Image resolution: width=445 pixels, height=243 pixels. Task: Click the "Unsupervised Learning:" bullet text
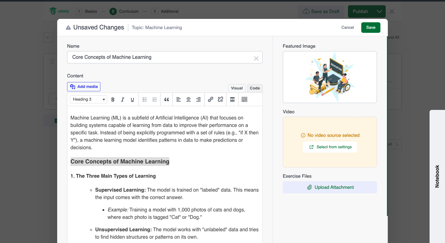point(123,230)
